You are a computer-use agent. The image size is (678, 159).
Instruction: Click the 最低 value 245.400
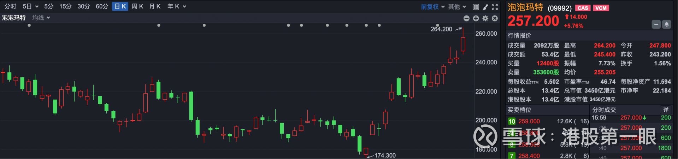click(605, 54)
